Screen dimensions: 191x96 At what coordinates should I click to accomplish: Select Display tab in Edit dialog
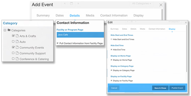click(172, 29)
